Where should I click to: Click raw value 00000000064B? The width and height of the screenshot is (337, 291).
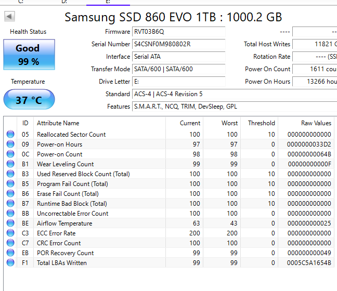tap(309, 154)
